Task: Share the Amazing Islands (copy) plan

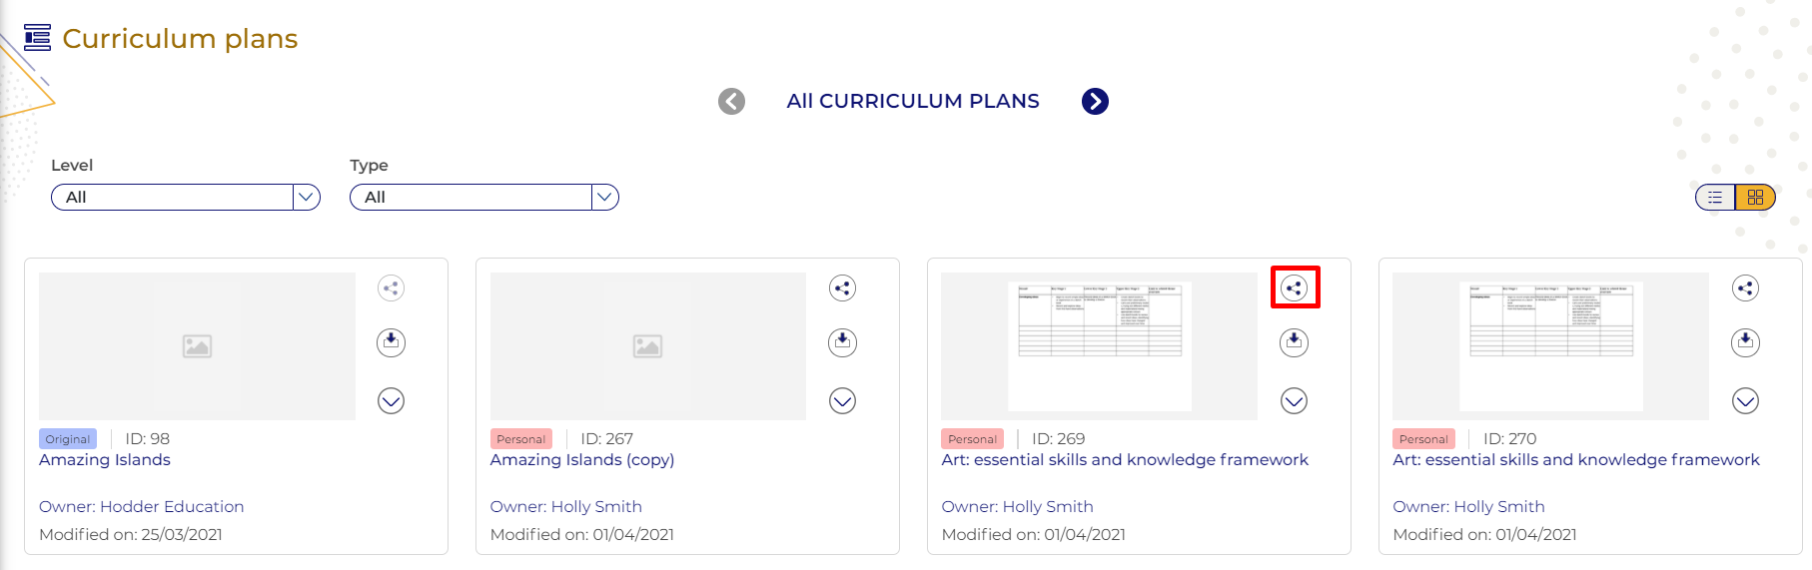Action: 842,288
